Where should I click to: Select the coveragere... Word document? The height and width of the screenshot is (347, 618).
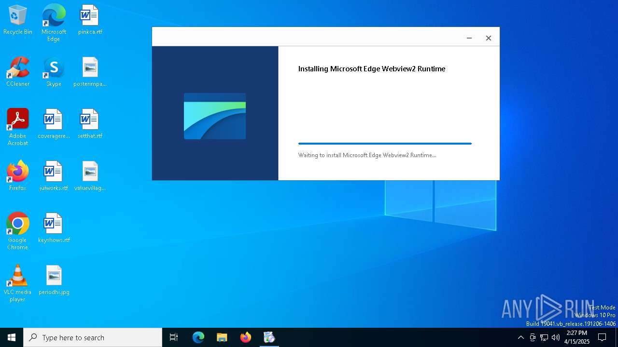(x=54, y=124)
